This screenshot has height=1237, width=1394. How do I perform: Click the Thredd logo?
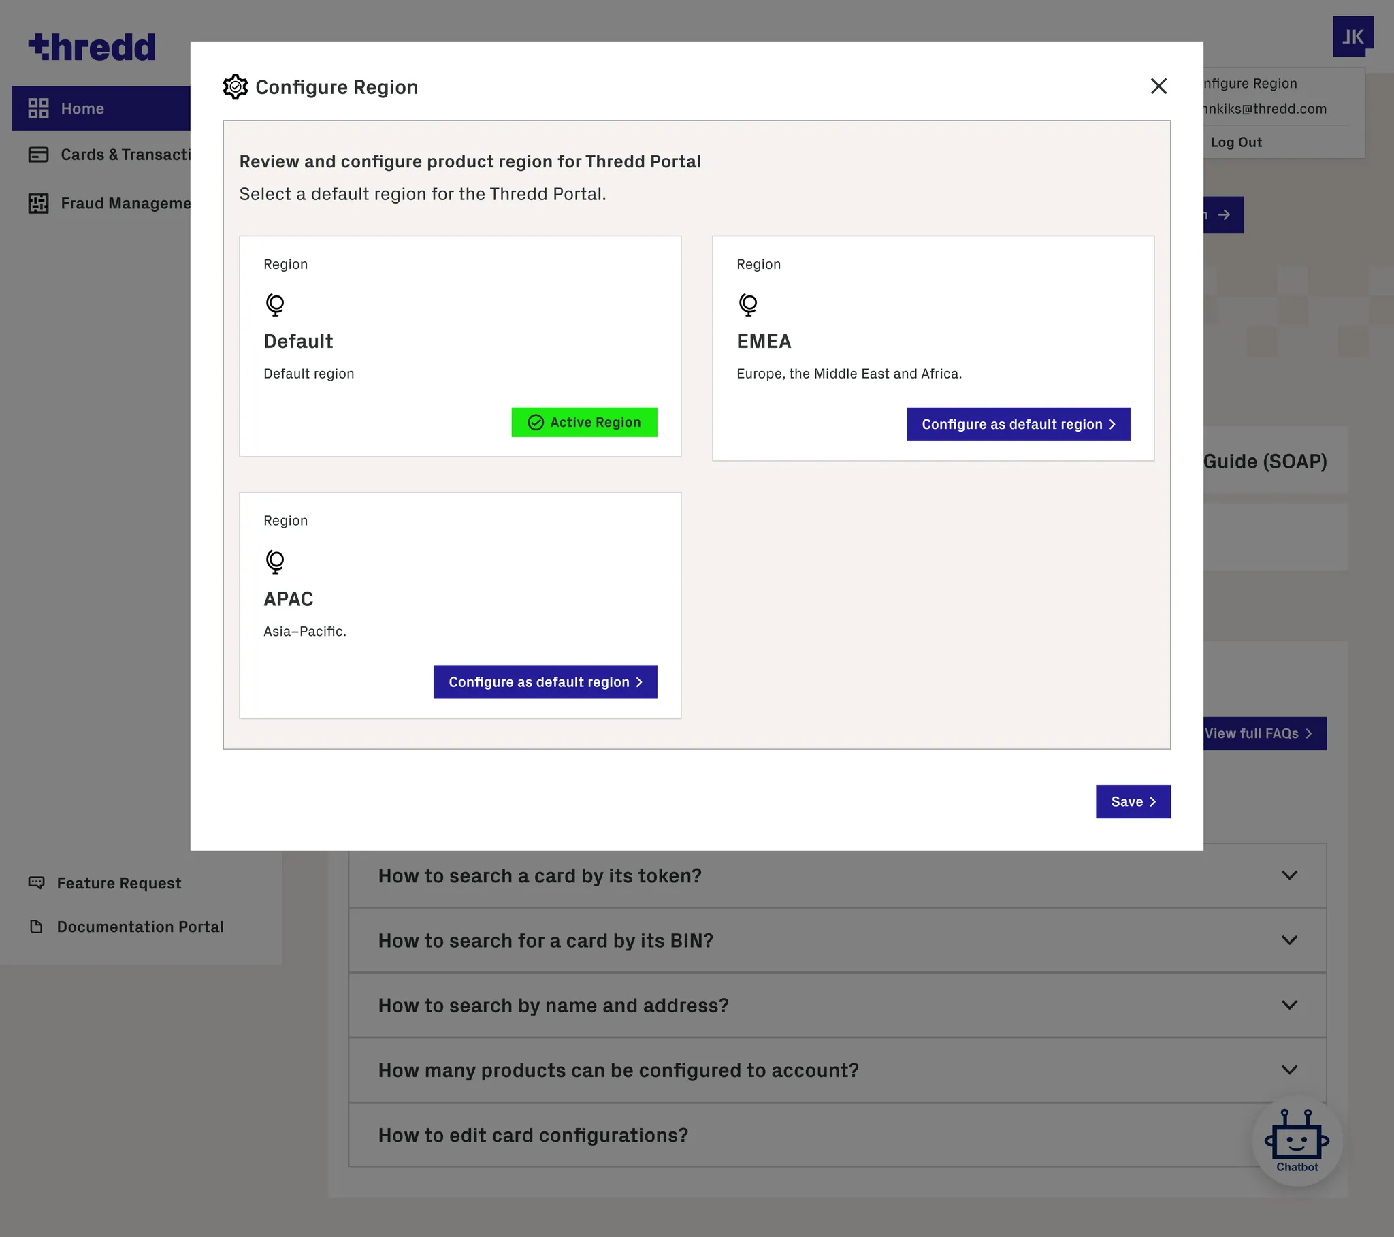click(x=92, y=47)
